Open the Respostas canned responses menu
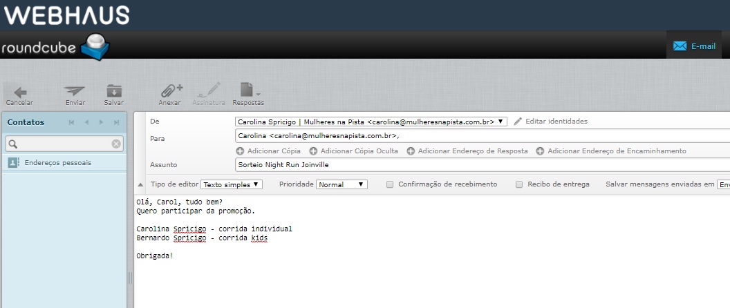The width and height of the screenshot is (730, 308). click(x=248, y=93)
